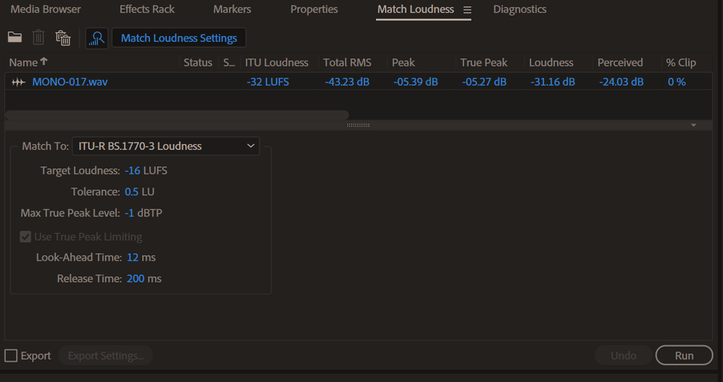Click the -32 LUFS value
Viewport: 723px width, 382px height.
click(268, 82)
